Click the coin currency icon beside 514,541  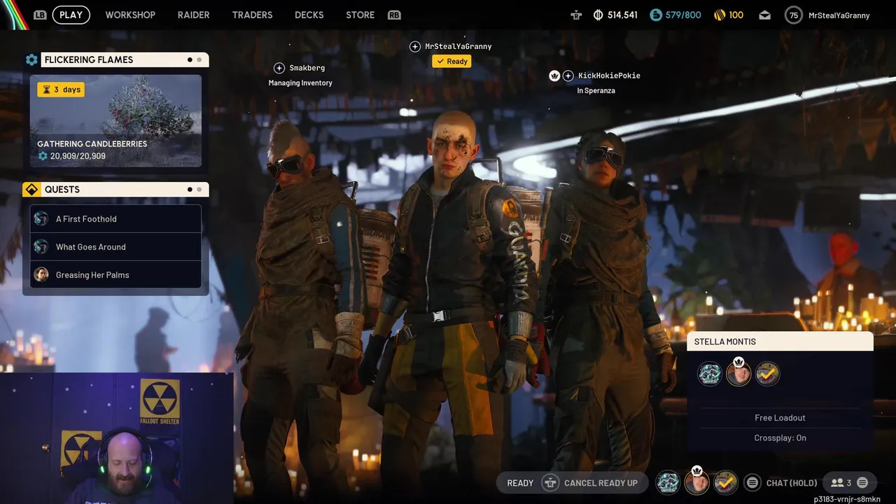[x=598, y=15]
